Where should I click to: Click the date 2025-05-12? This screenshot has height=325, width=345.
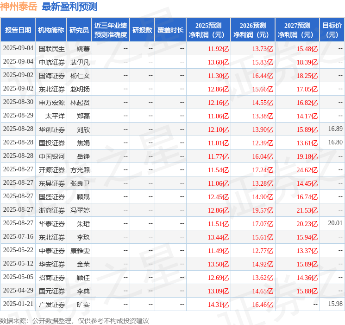click(18, 264)
